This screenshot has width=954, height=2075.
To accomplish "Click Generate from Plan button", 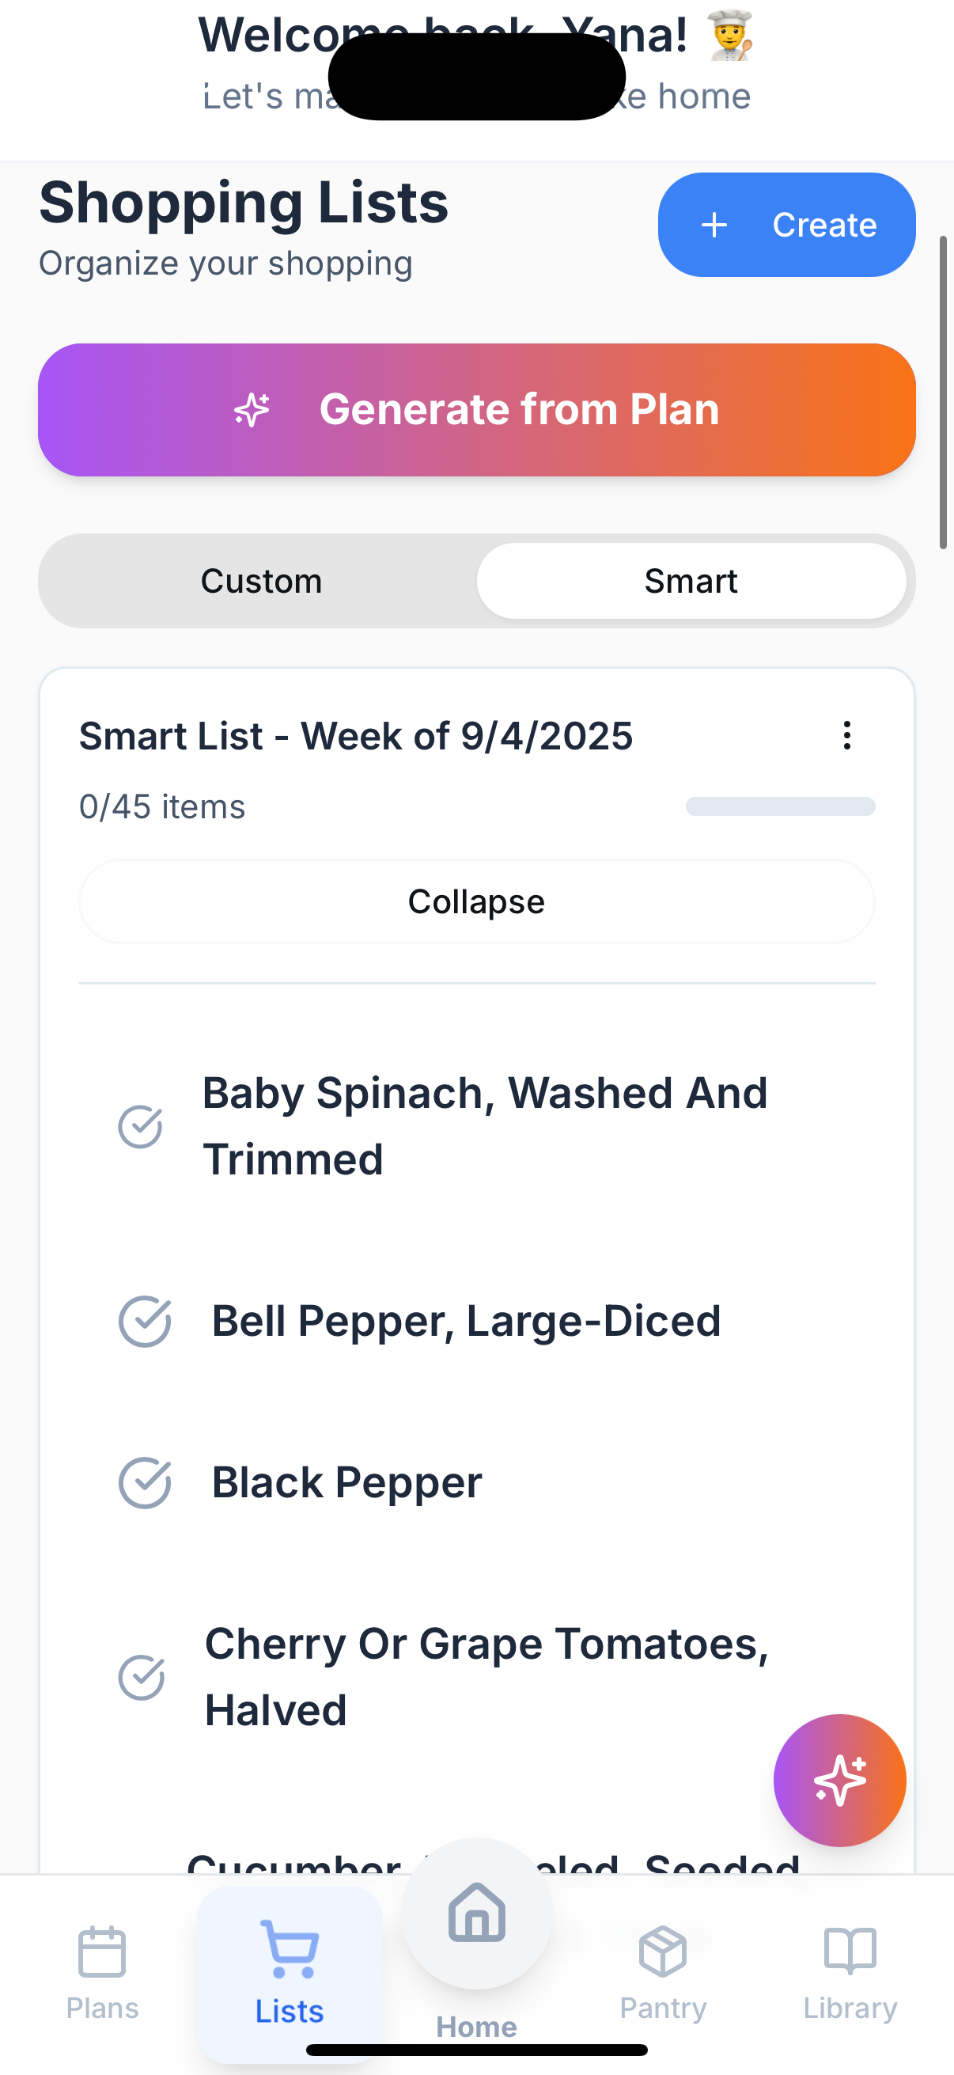I will 476,409.
